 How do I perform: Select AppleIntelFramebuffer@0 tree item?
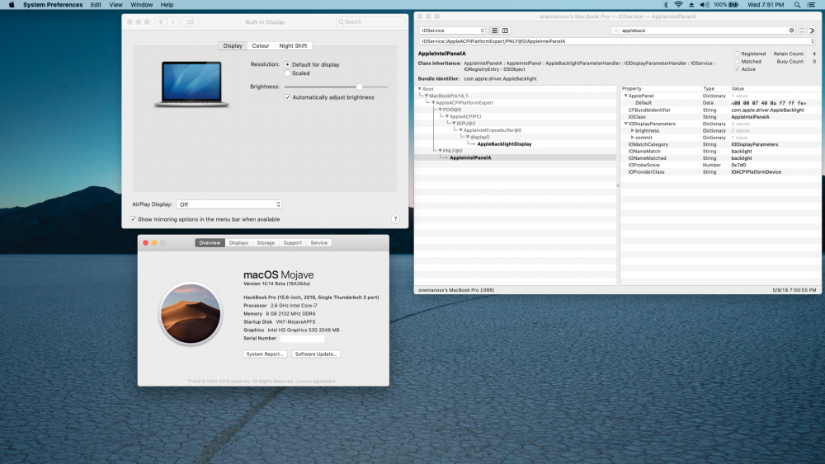click(493, 130)
